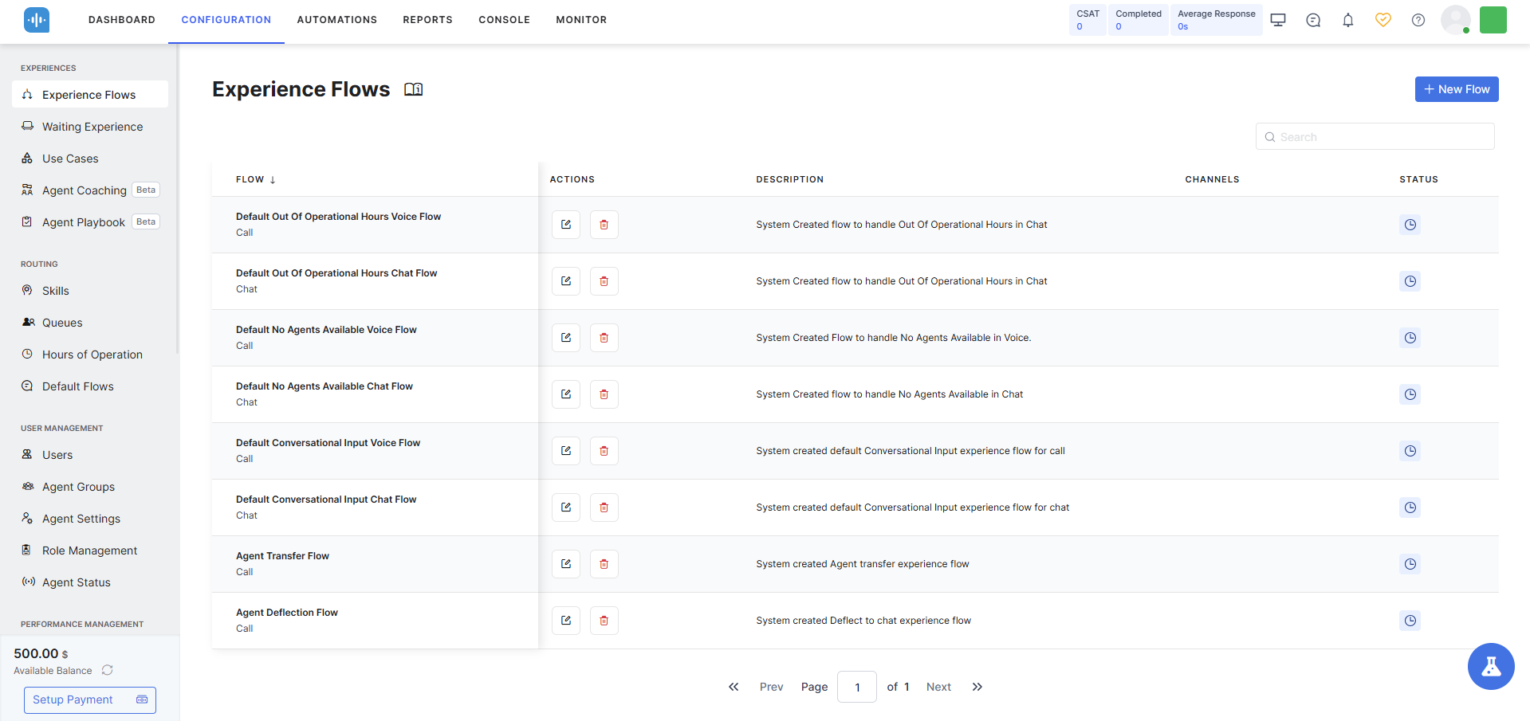
Task: Open Role Management page
Action: pyautogui.click(x=90, y=551)
